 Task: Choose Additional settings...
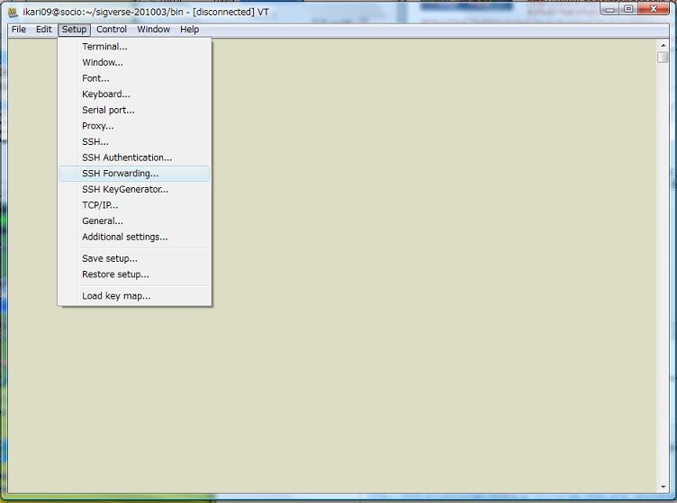[x=124, y=237]
